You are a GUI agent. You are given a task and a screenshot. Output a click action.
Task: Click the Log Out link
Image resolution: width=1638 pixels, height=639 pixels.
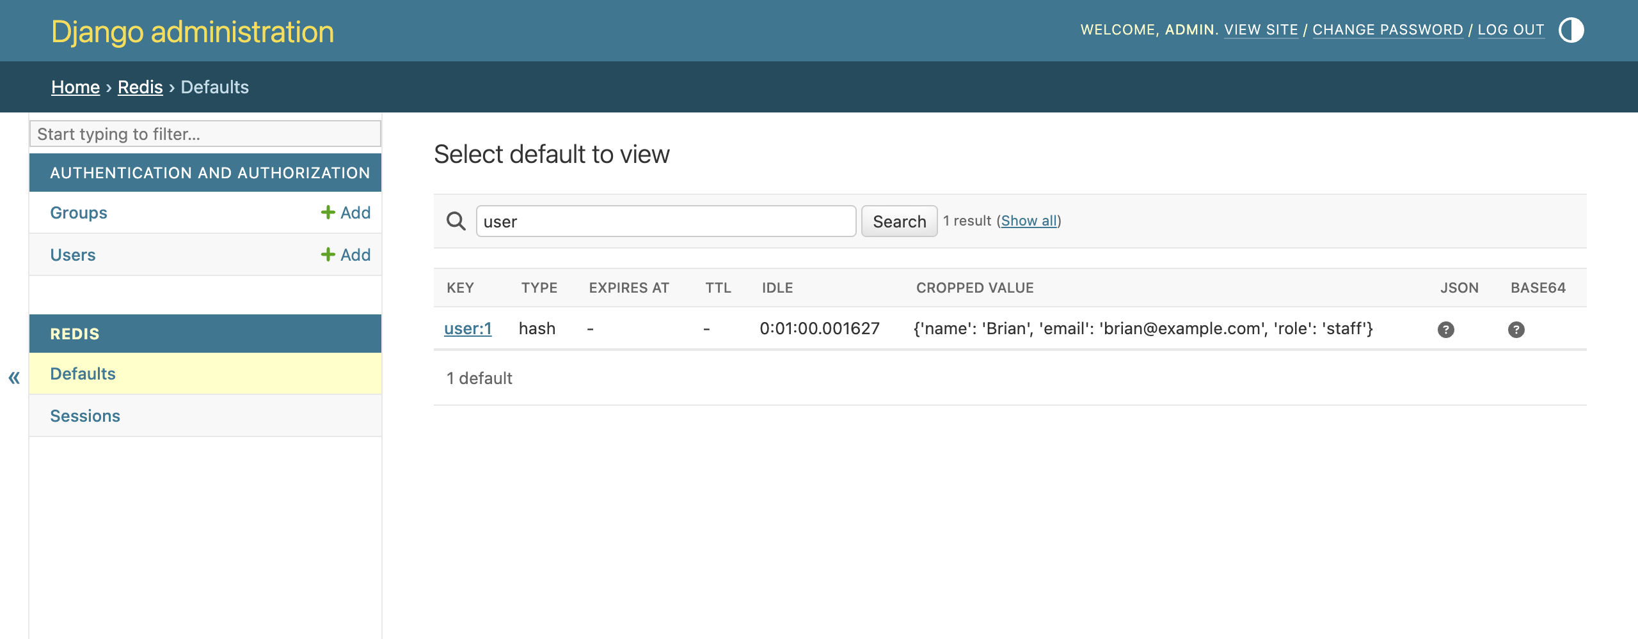pos(1511,29)
